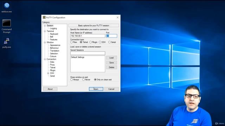This screenshot has width=225, height=126.
Task: Click the Port input field
Action: pos(111,36)
